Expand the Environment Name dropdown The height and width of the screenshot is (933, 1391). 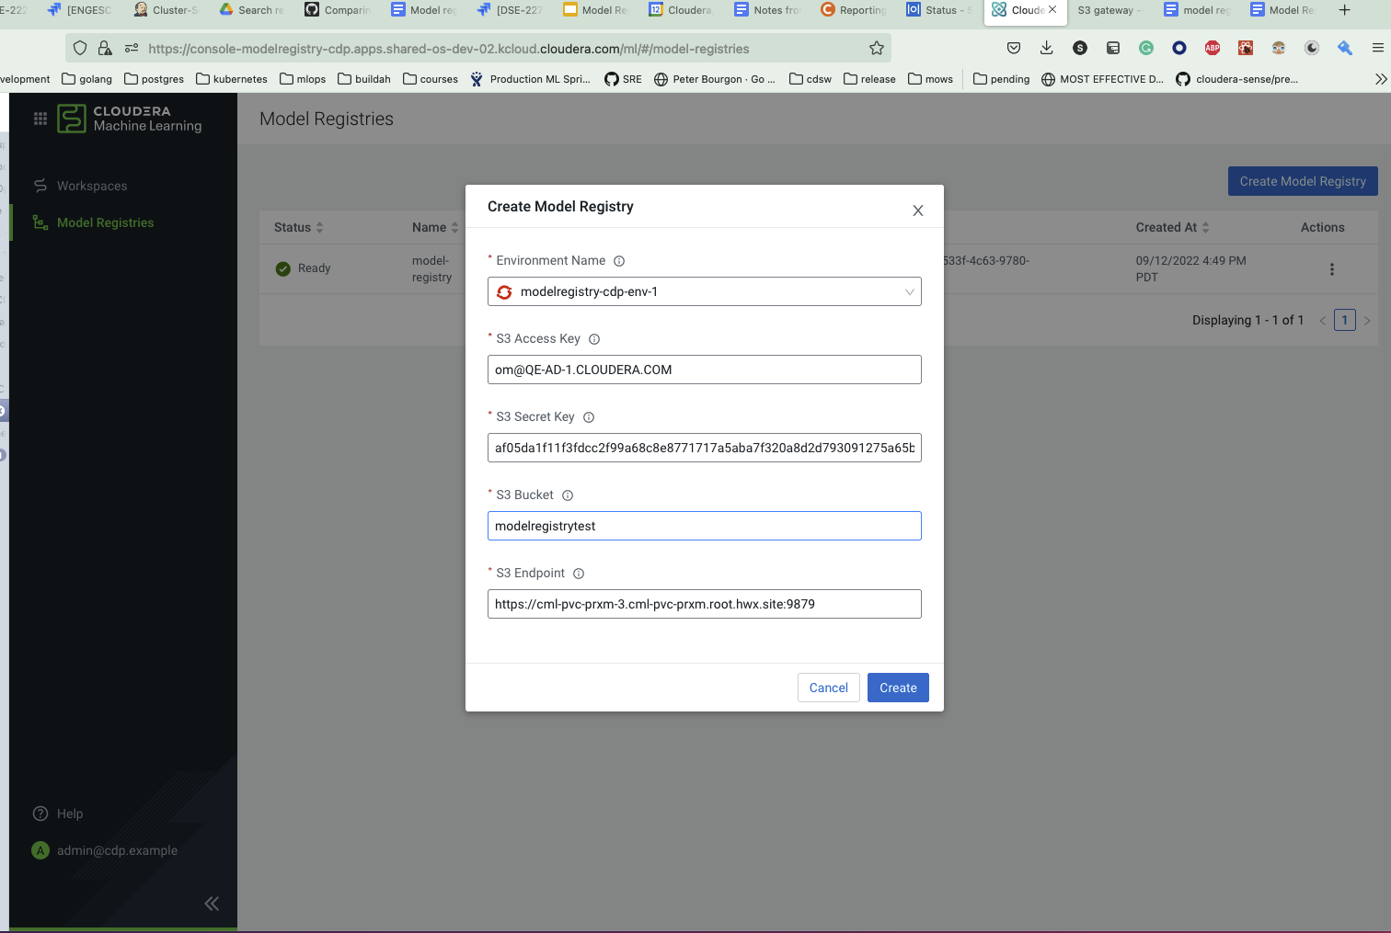click(705, 292)
